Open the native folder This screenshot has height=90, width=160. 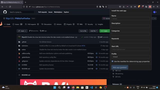coord(23,49)
